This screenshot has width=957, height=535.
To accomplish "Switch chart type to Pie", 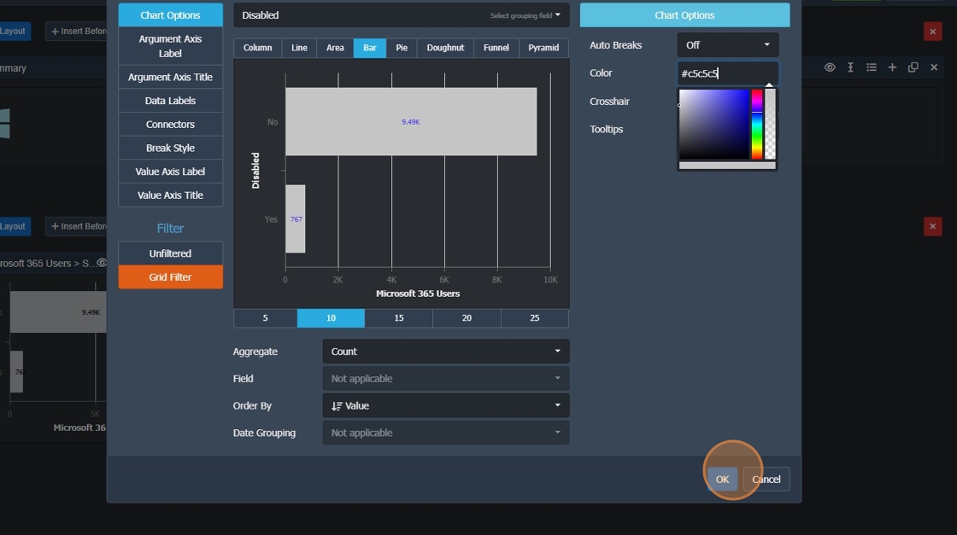I will [x=402, y=48].
